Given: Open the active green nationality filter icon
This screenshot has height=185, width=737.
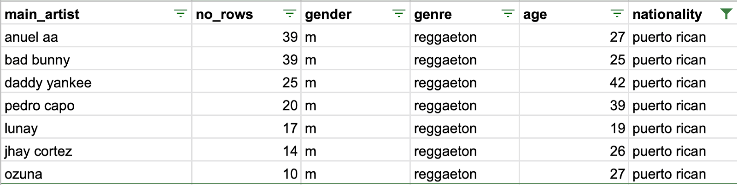Looking at the screenshot, I should coord(726,14).
